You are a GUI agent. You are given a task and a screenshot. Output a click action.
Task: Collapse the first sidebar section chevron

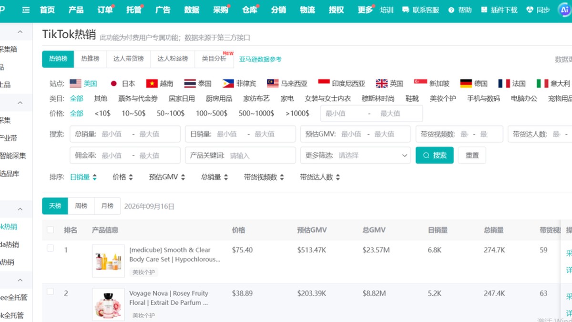(x=20, y=32)
